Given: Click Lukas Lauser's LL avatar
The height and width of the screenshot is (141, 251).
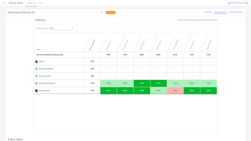Looking at the screenshot, I should pos(36,76).
